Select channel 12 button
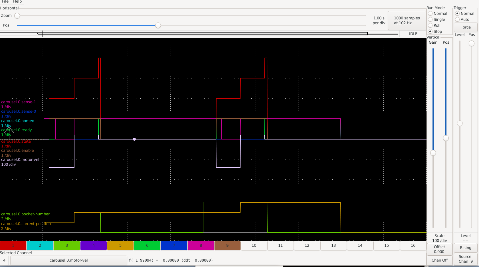Image resolution: width=479 pixels, height=267 pixels. click(307, 245)
